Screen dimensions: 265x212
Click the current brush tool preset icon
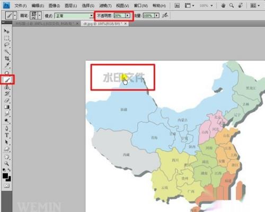click(x=10, y=15)
